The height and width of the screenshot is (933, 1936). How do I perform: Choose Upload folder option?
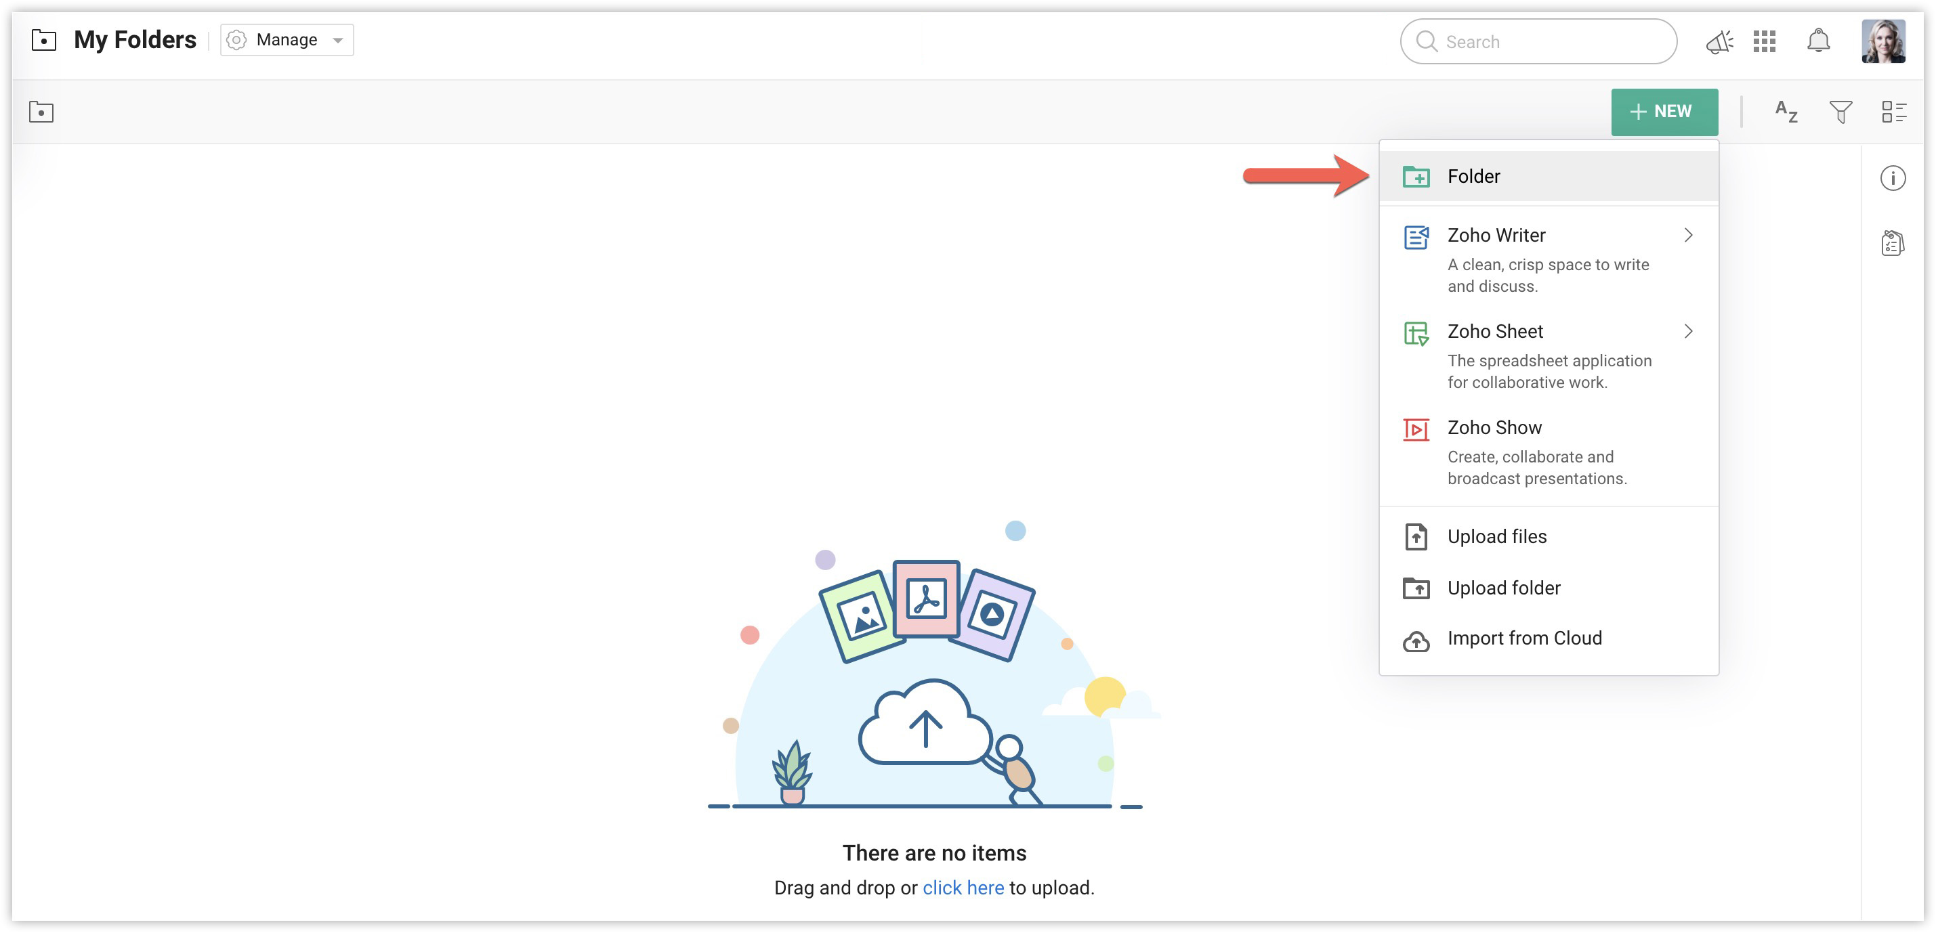[1503, 588]
